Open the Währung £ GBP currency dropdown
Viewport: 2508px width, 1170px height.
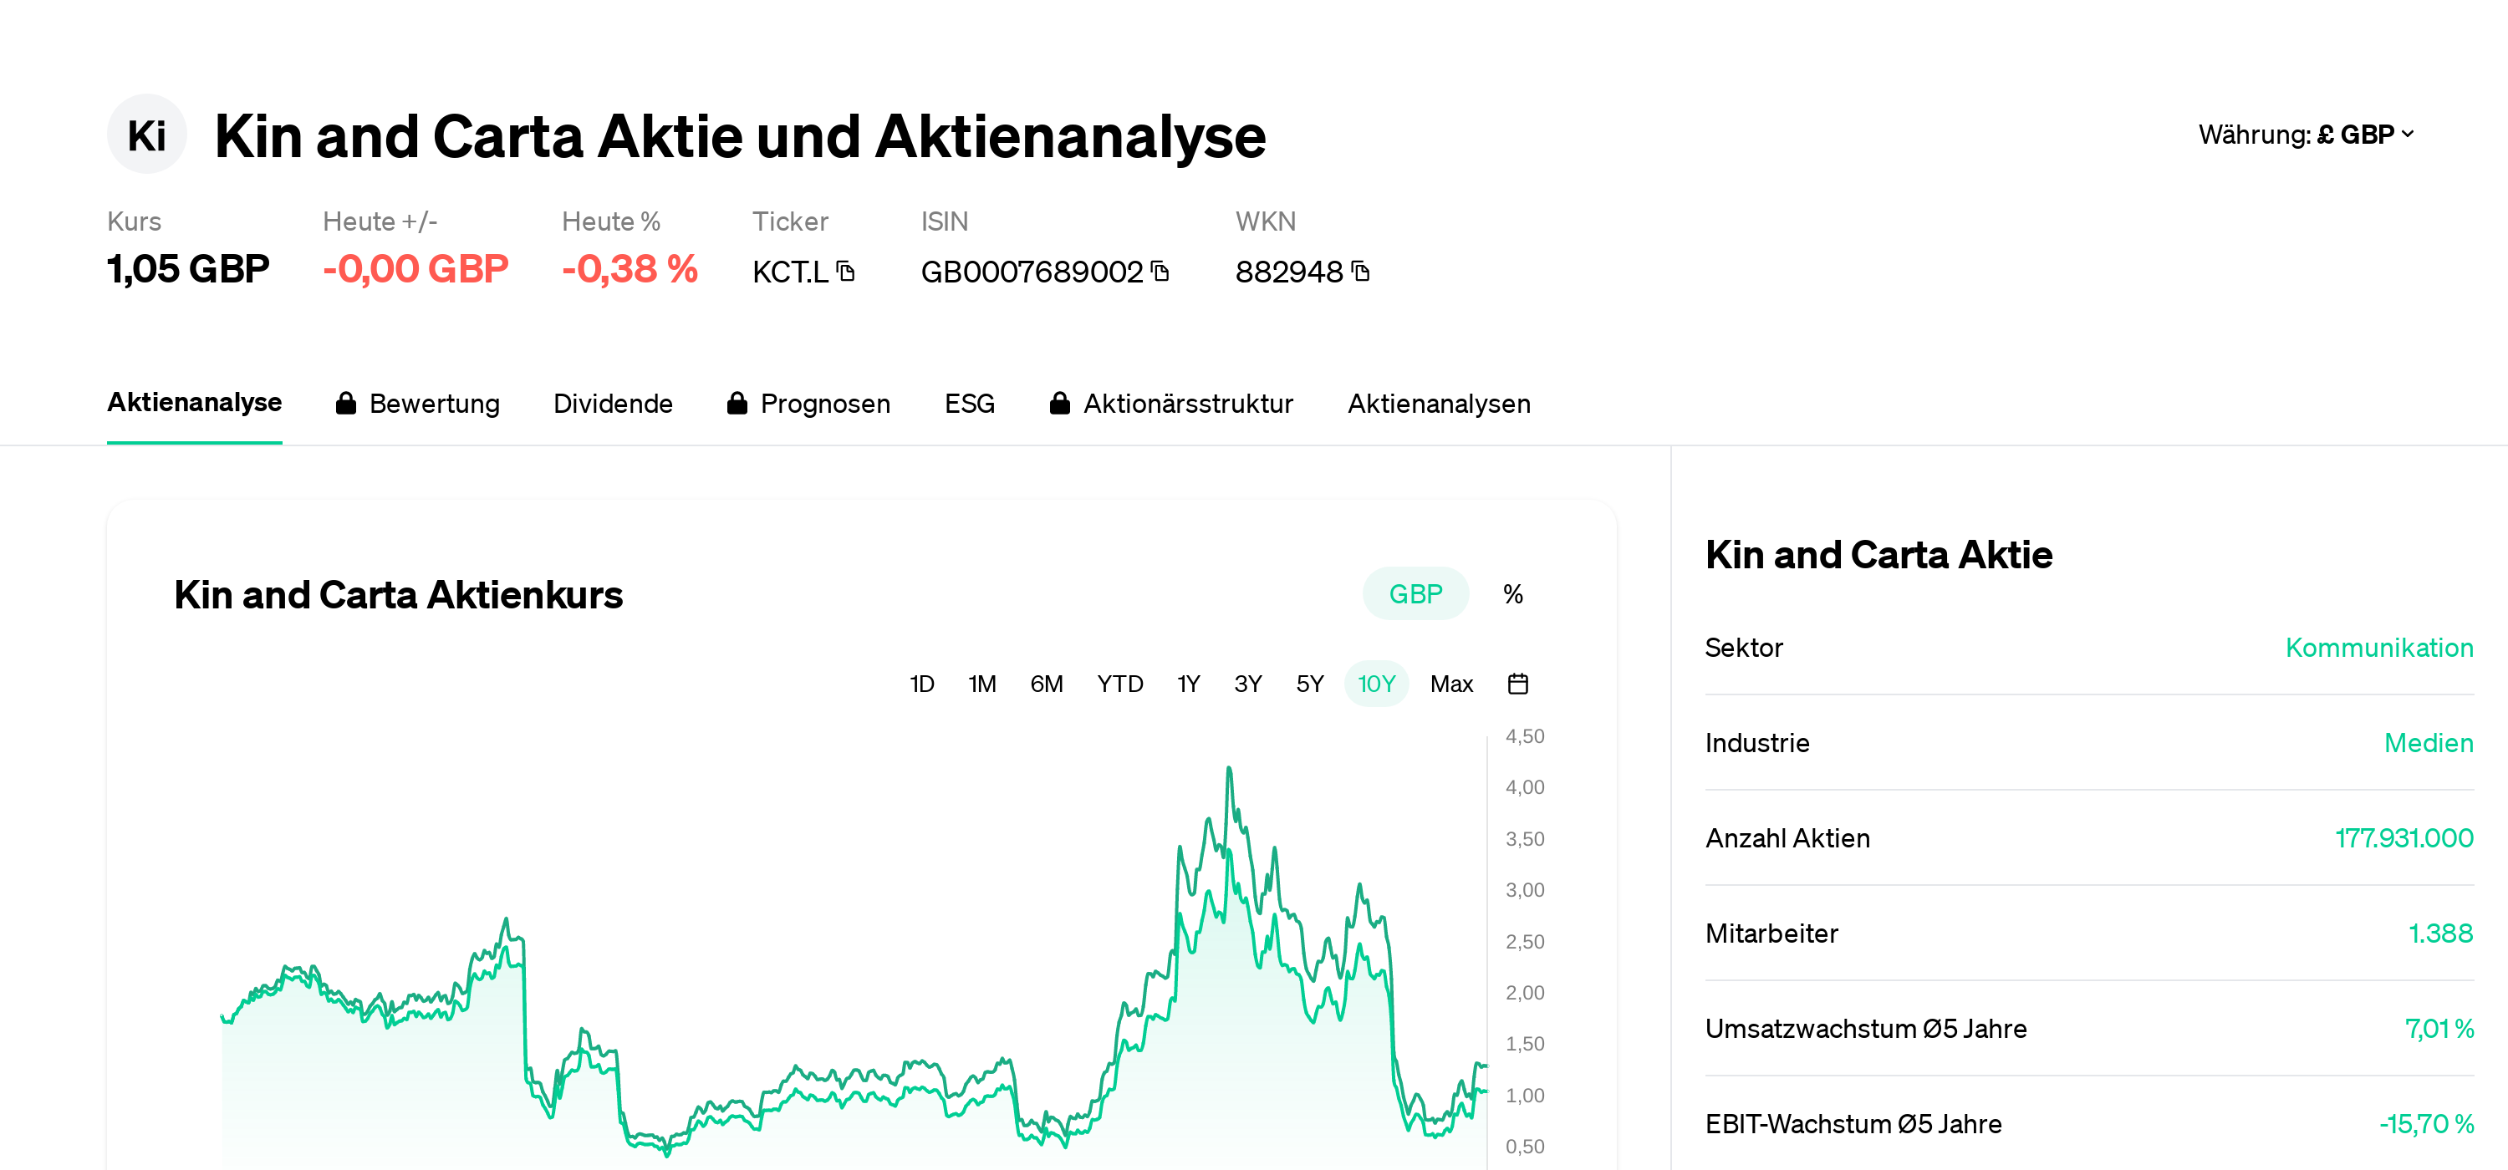pyautogui.click(x=2307, y=135)
